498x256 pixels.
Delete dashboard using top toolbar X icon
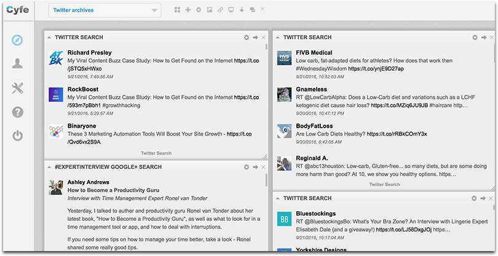pos(263,9)
